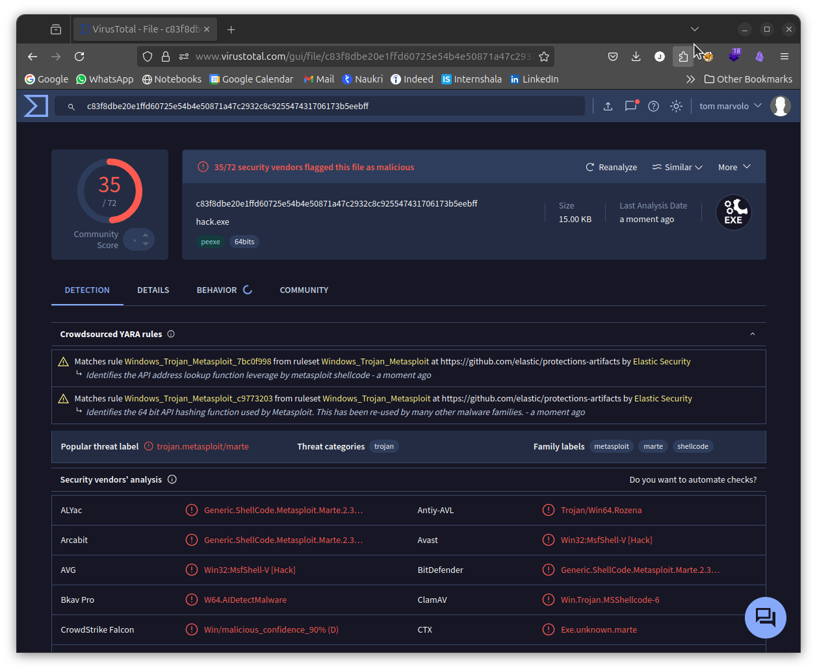Switch to the DETECTION tab
The height and width of the screenshot is (671, 817).
(87, 290)
